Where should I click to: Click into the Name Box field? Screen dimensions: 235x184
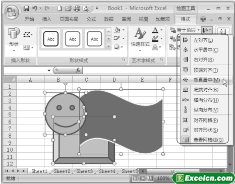pyautogui.click(x=25, y=71)
